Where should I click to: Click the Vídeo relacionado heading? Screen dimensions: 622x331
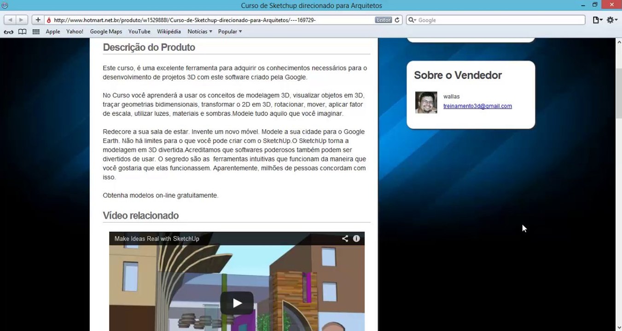(140, 216)
